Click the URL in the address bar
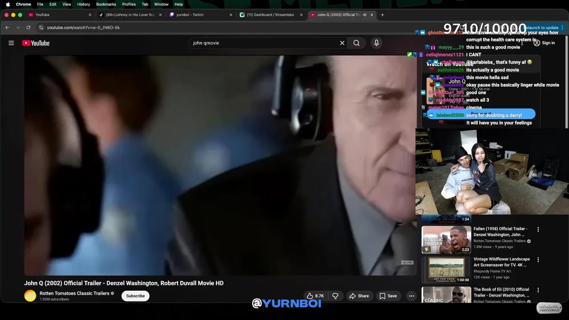This screenshot has width=569, height=320. (x=83, y=28)
